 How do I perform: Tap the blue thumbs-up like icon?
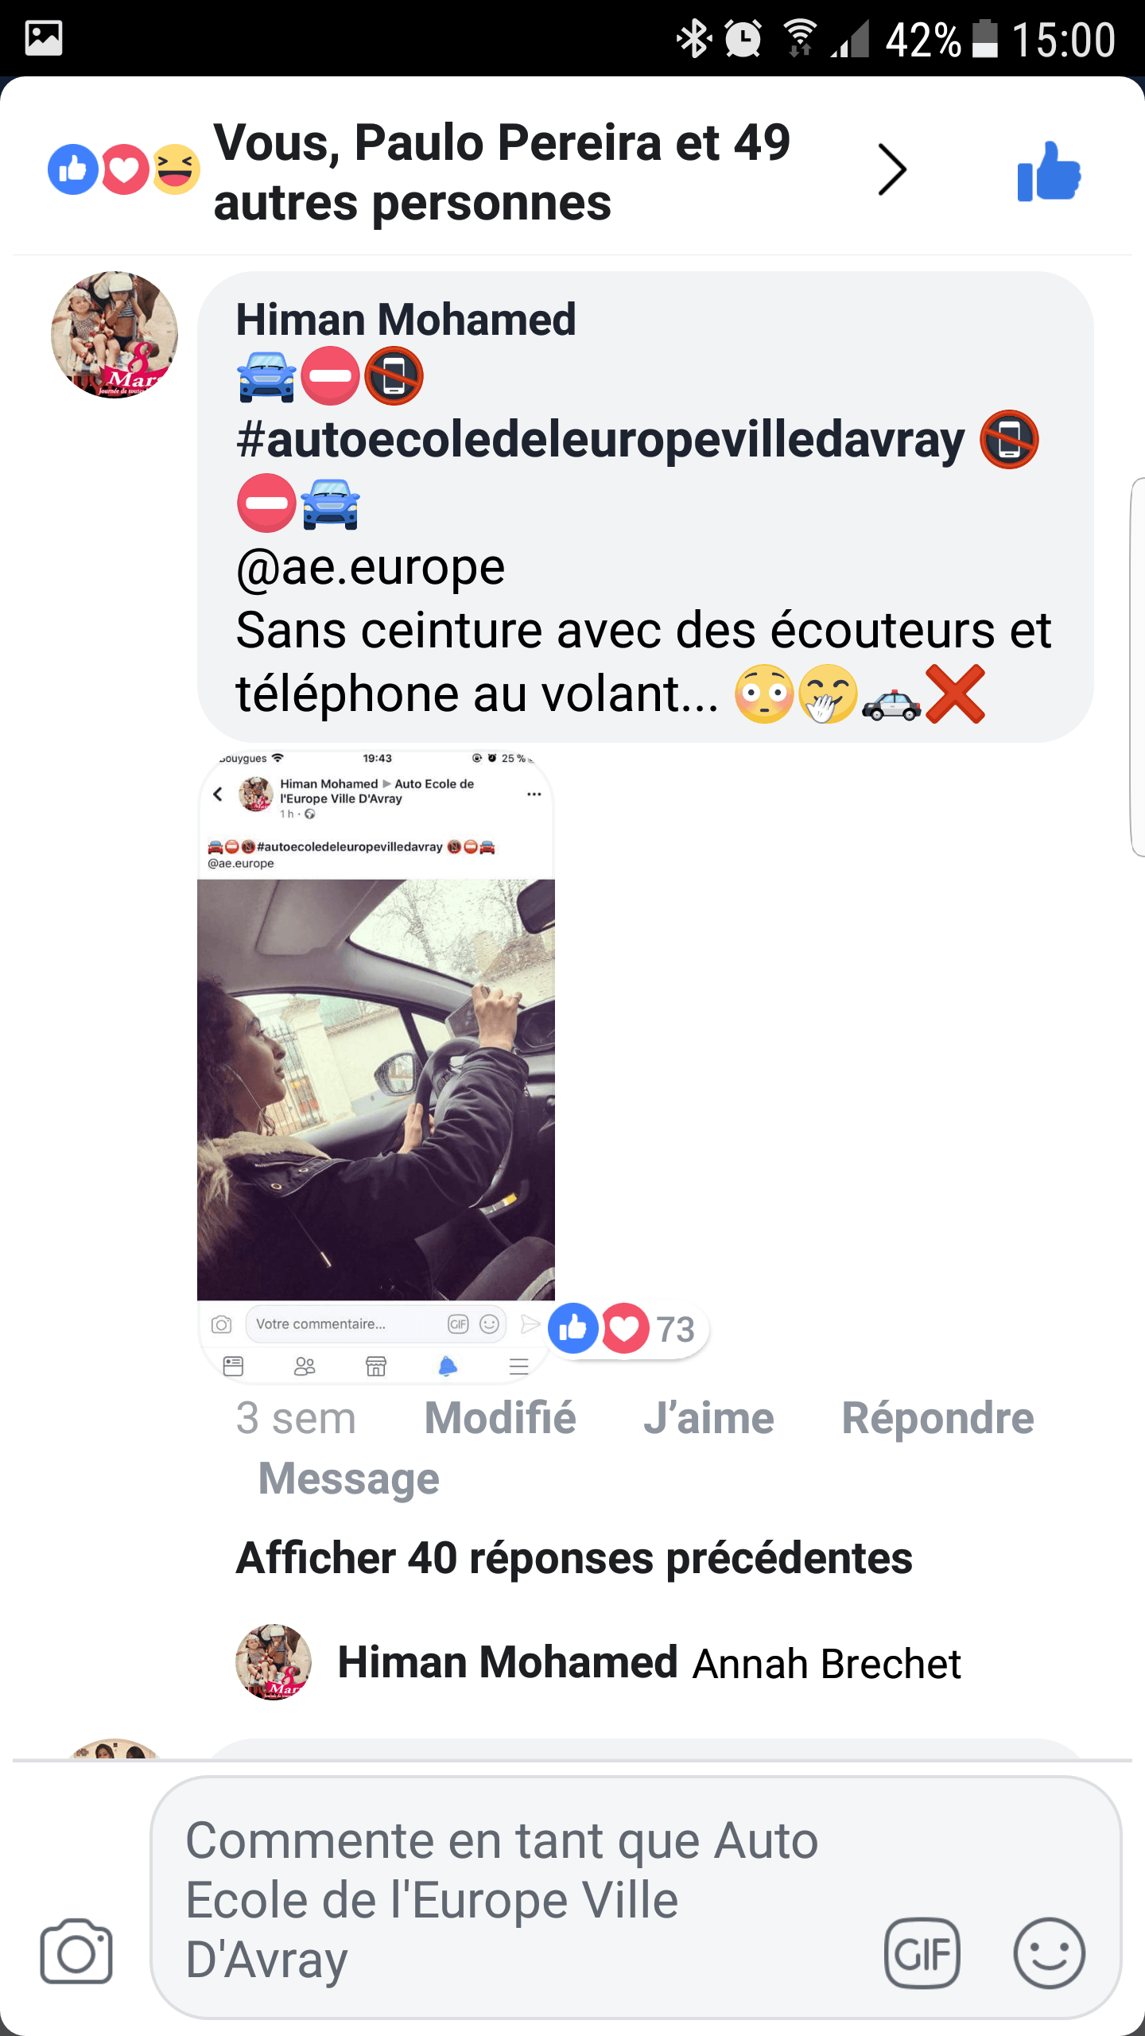tap(1049, 171)
